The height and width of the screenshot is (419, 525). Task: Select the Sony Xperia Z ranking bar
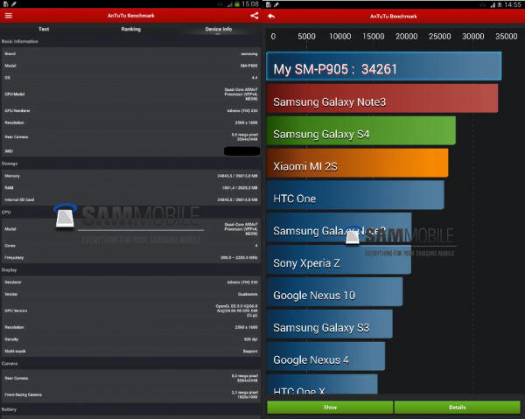point(339,260)
